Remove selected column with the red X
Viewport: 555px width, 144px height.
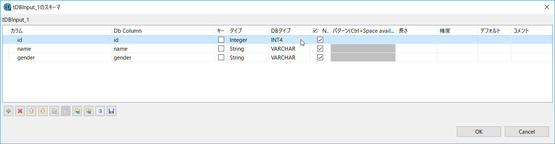[x=20, y=111]
